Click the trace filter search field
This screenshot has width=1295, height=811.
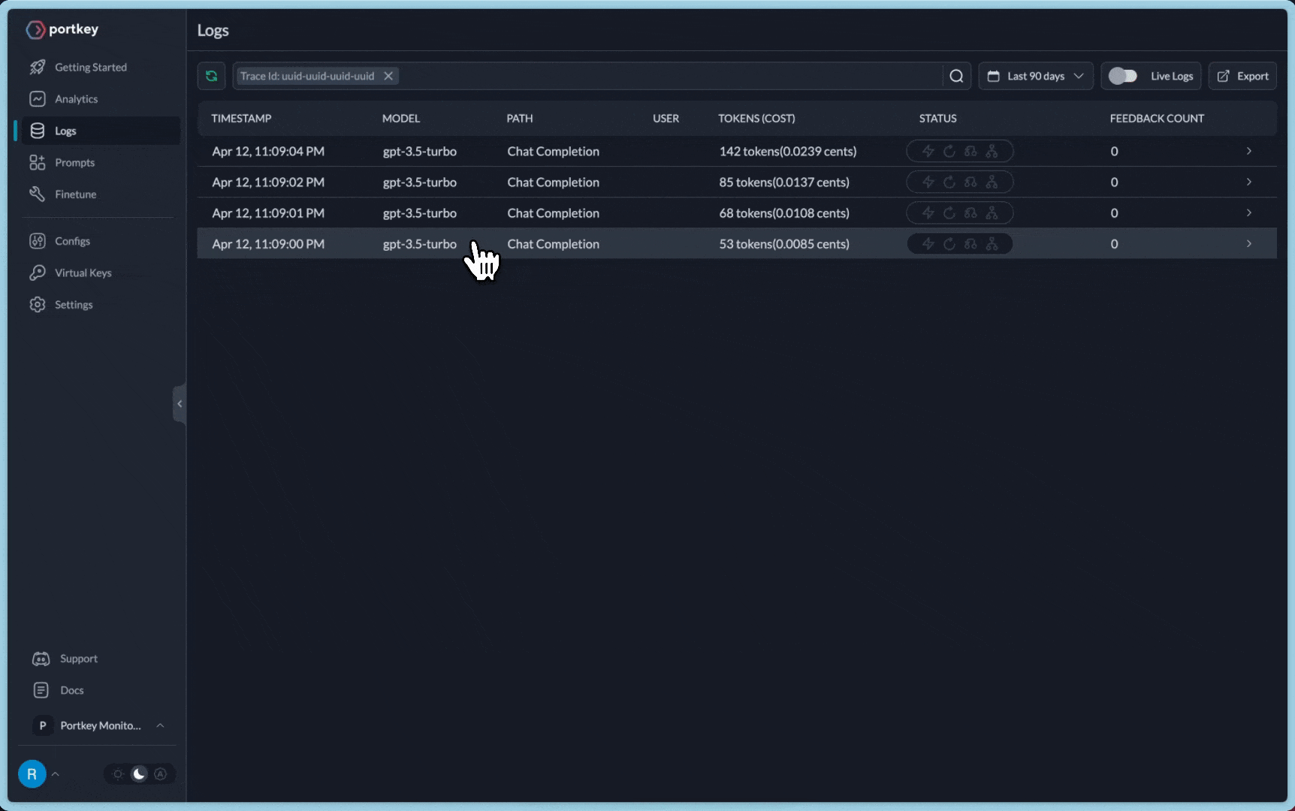point(669,76)
